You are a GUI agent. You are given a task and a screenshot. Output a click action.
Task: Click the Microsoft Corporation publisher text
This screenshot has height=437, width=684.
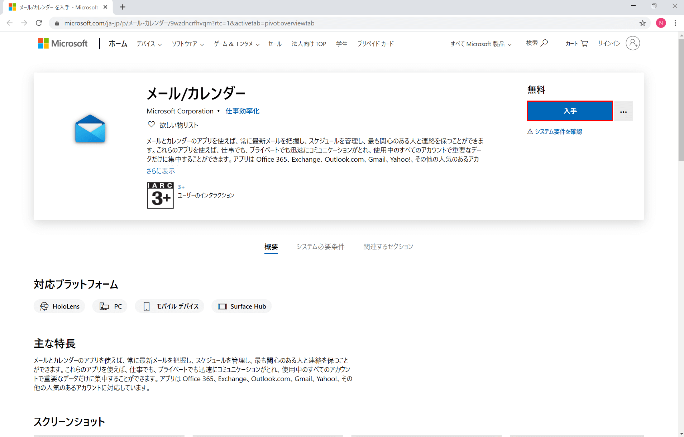click(x=180, y=111)
